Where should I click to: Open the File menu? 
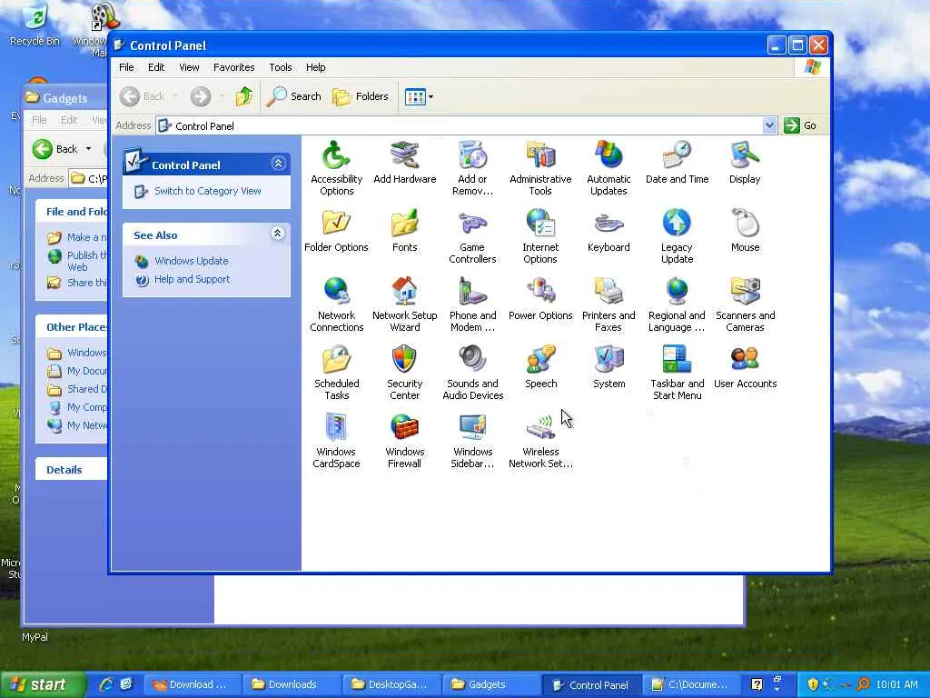(x=126, y=67)
